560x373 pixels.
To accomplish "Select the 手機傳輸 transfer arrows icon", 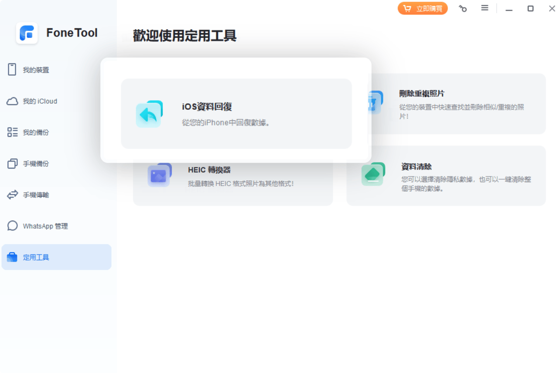I will [x=12, y=195].
